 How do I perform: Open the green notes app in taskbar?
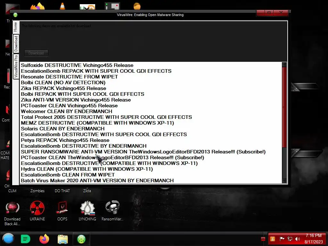click(x=26, y=239)
